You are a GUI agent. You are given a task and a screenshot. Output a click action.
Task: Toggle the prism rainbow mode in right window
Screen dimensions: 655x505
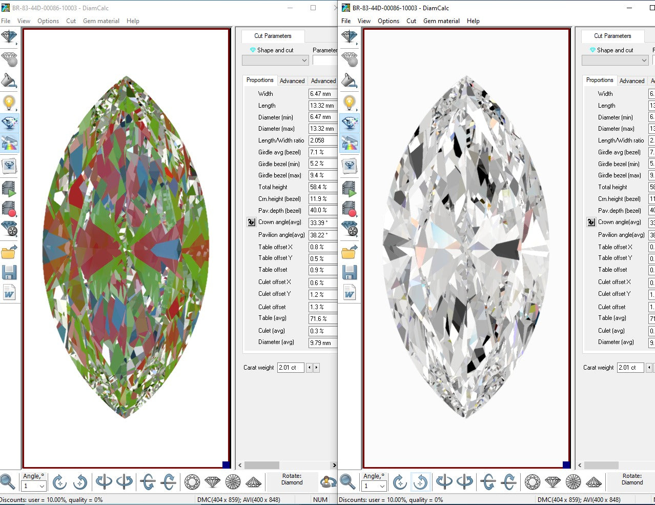(x=350, y=143)
